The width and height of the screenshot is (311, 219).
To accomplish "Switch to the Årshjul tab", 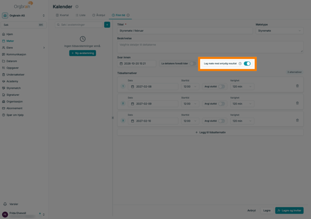I will coord(98,15).
